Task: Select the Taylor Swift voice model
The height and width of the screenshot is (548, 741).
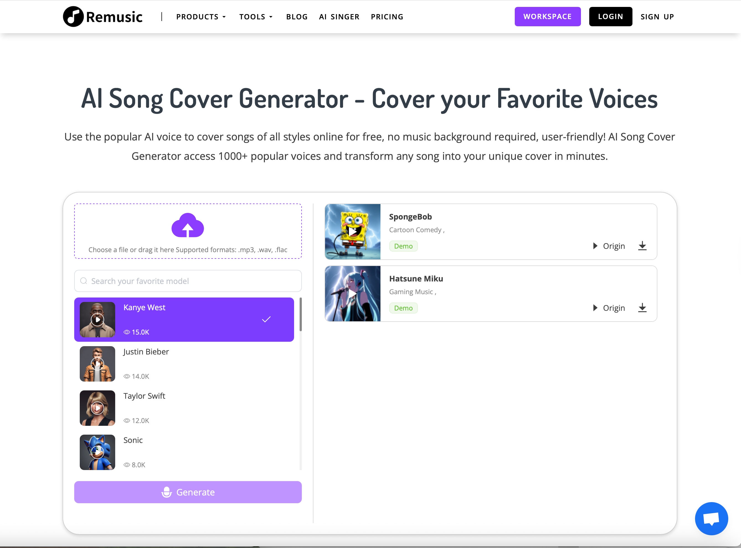Action: 184,408
